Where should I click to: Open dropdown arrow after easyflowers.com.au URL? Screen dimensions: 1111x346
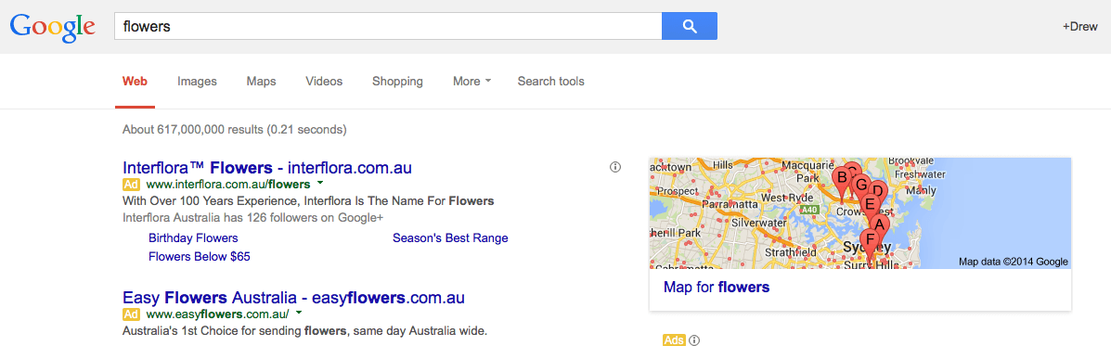299,312
